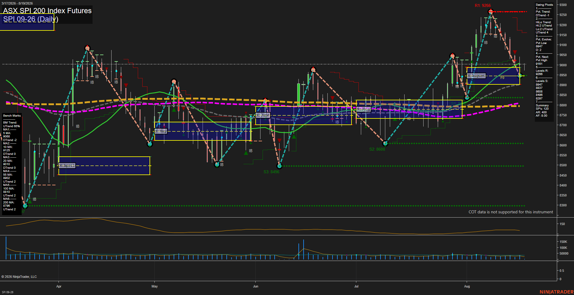The image size is (574, 295).
Task: Select the SPI 09-26 tab at bottom left
Action: point(8,292)
